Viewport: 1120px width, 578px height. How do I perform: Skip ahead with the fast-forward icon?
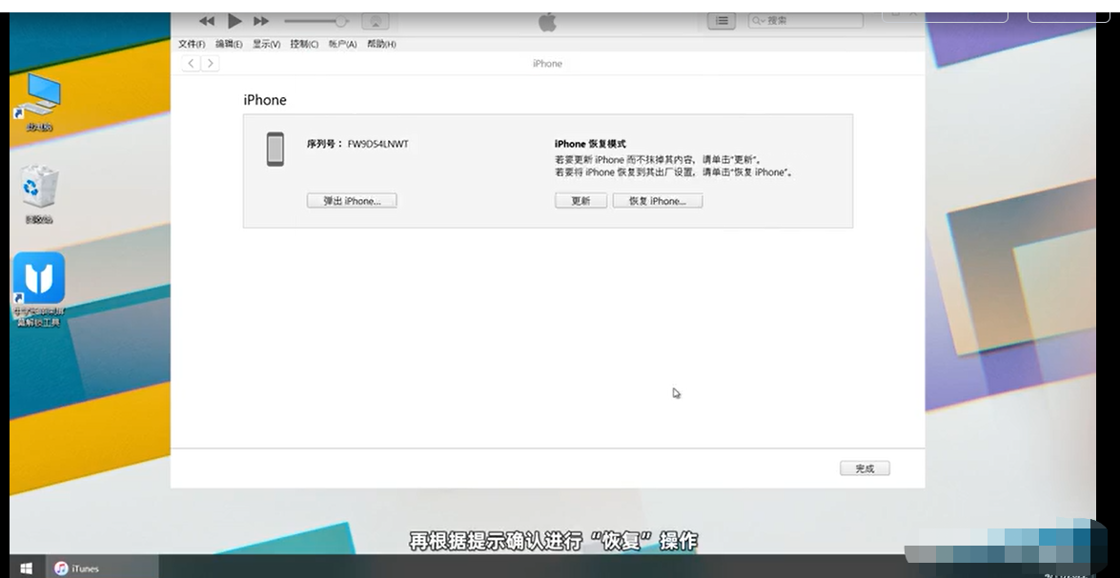tap(261, 21)
